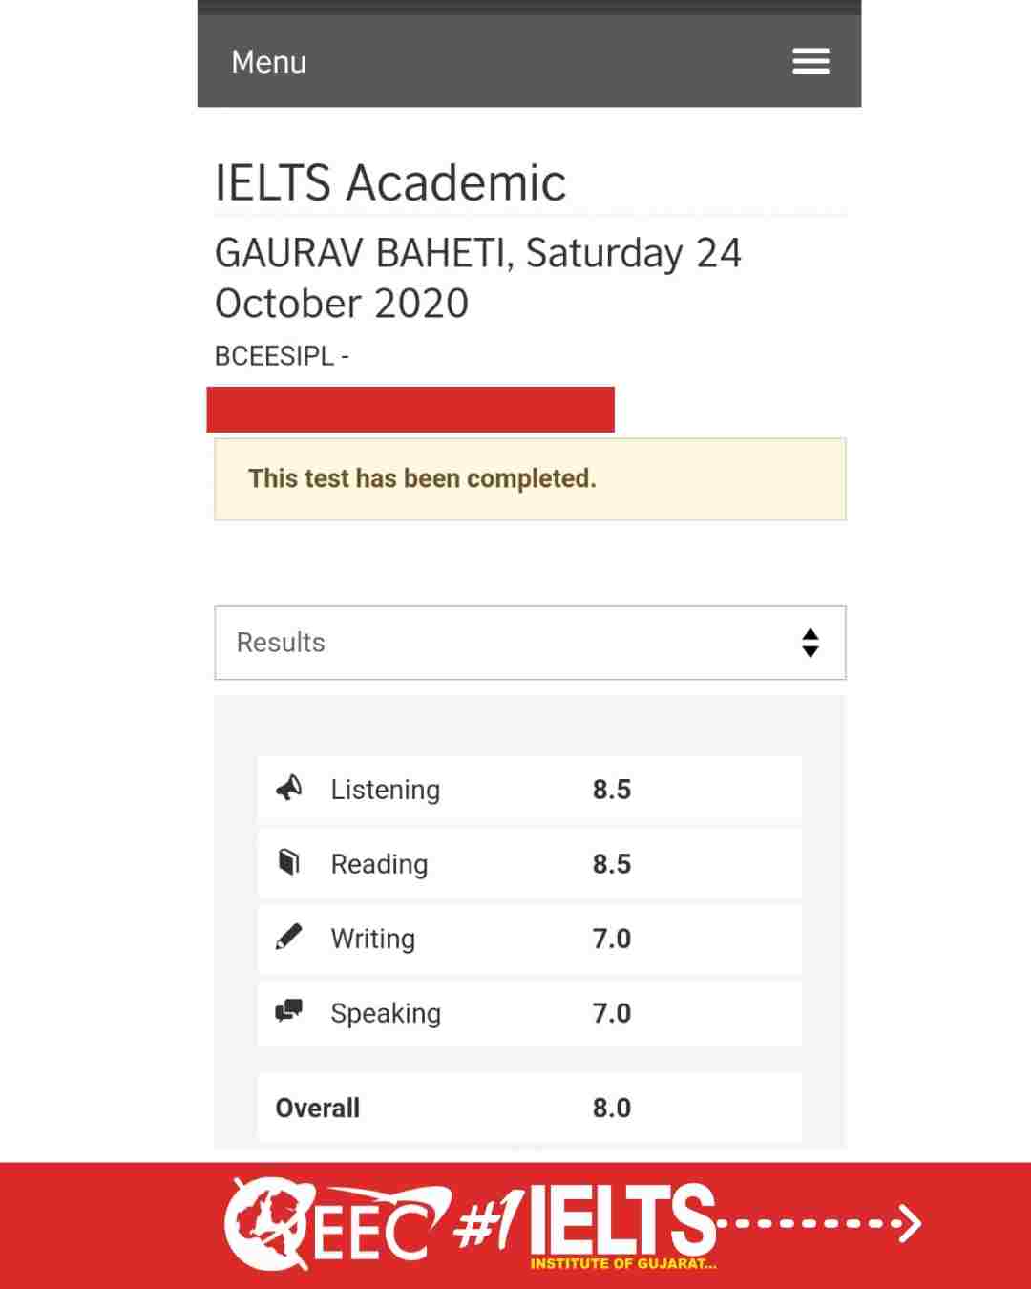Click the #1 IELTS banner text
1031x1289 pixels.
coord(586,1222)
